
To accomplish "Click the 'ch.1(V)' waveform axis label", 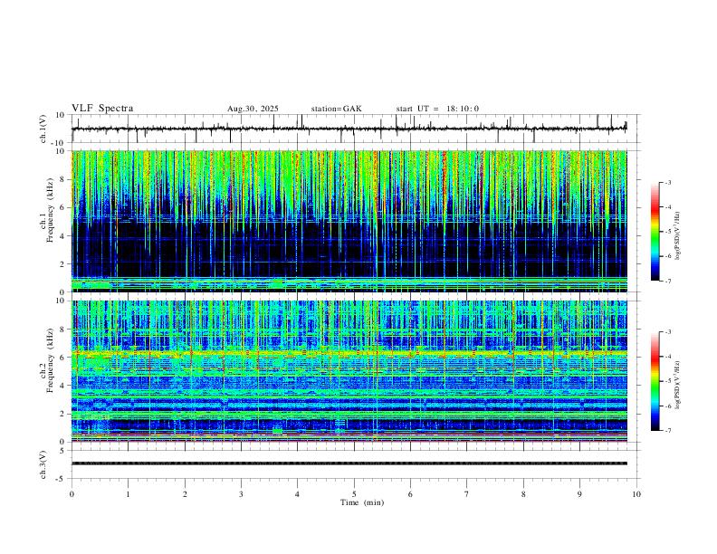I will click(43, 129).
